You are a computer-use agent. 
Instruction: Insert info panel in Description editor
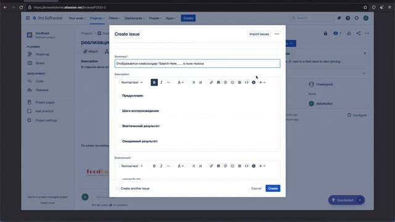(254, 82)
